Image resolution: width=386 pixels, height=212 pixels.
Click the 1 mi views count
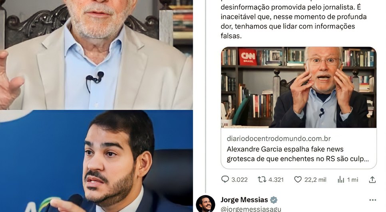[x=352, y=180]
